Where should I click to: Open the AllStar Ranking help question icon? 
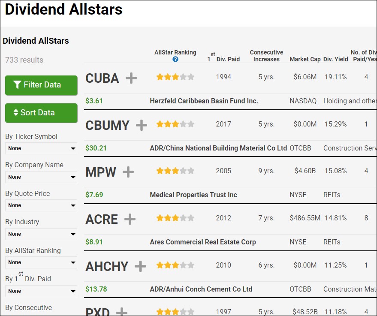point(175,59)
